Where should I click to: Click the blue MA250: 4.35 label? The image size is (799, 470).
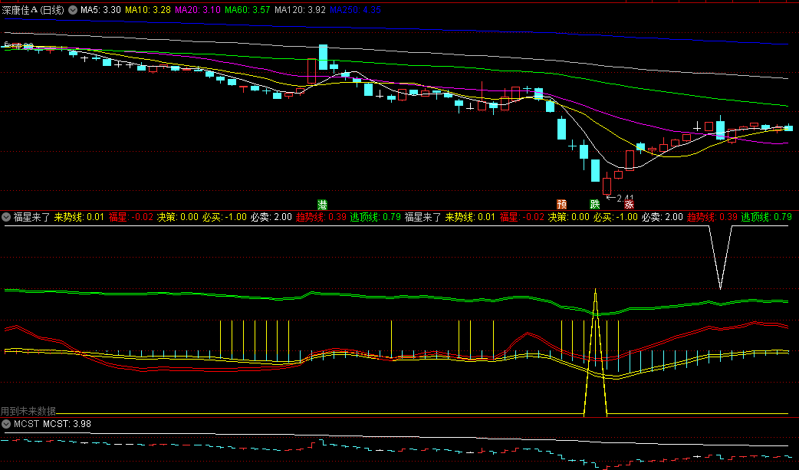point(355,10)
